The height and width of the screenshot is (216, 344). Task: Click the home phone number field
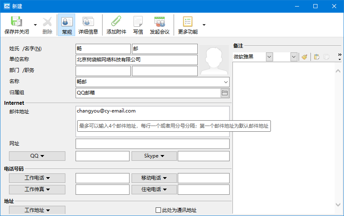click(x=203, y=190)
